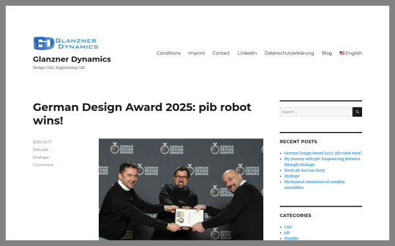The width and height of the screenshot is (395, 246).
Task: Click the tagline 'Design CAD, Engineering CAE'
Action: point(59,68)
